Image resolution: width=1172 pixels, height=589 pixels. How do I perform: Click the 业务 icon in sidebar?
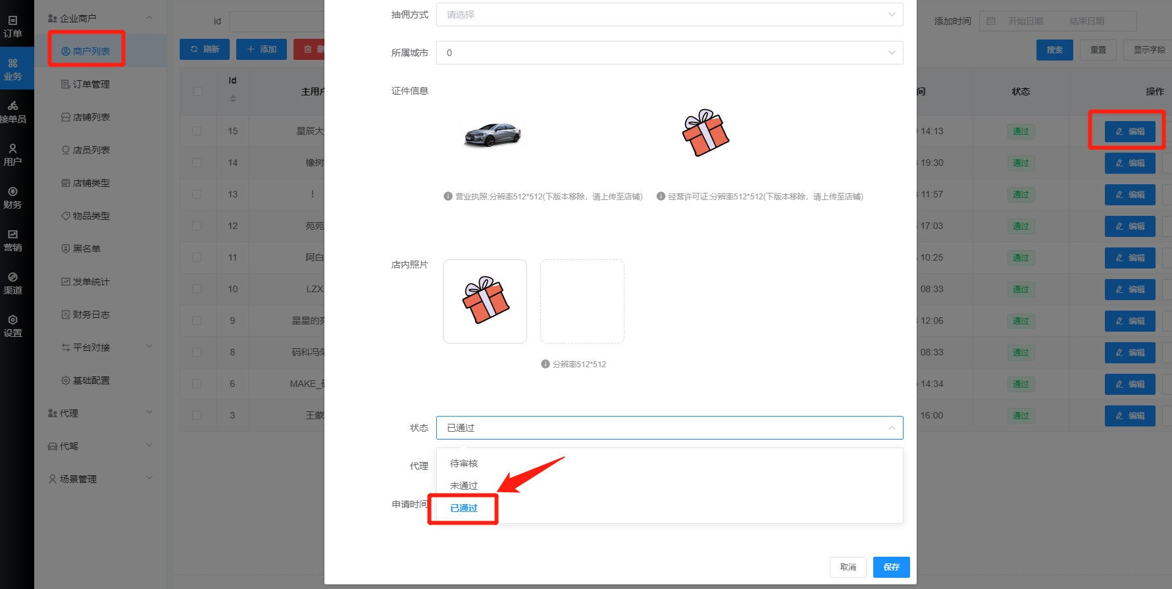click(x=13, y=69)
